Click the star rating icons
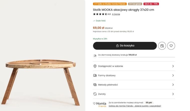This screenshot has width=190, height=111. [100, 14]
